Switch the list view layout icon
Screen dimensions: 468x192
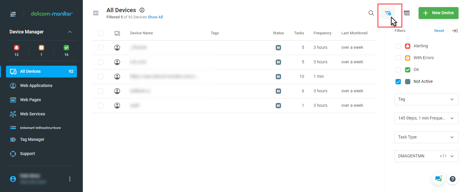(407, 13)
